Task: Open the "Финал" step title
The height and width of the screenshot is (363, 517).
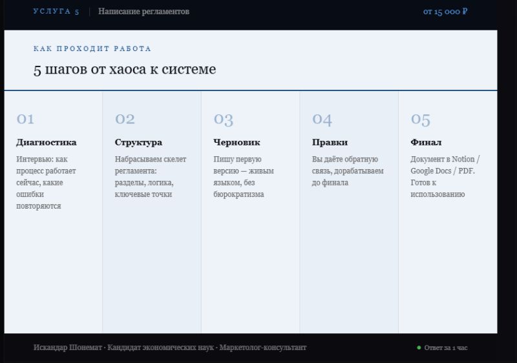Action: [x=426, y=142]
